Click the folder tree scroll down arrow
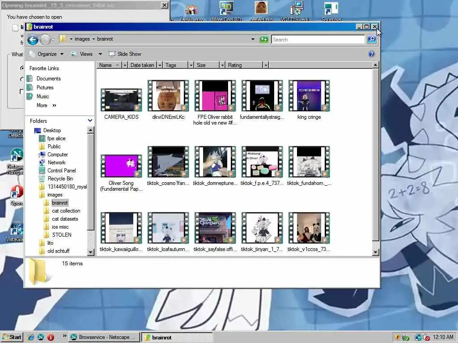 pyautogui.click(x=90, y=252)
